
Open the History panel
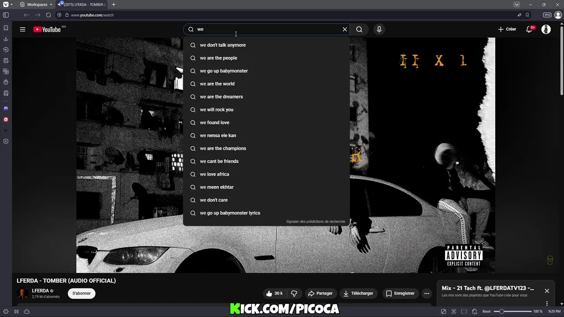point(6,50)
